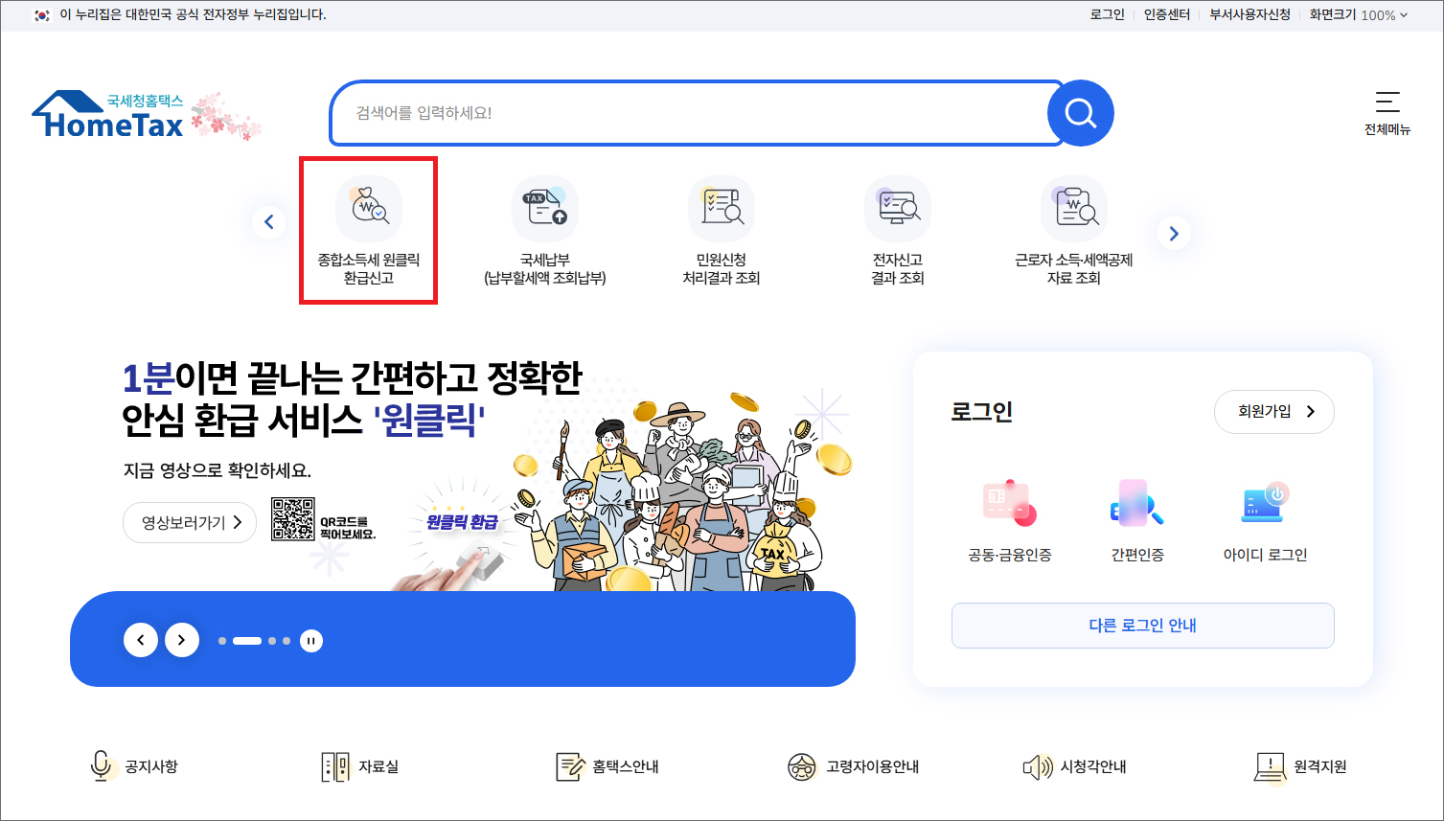Click the 회원가입 button
Image resolution: width=1444 pixels, height=821 pixels.
point(1274,411)
